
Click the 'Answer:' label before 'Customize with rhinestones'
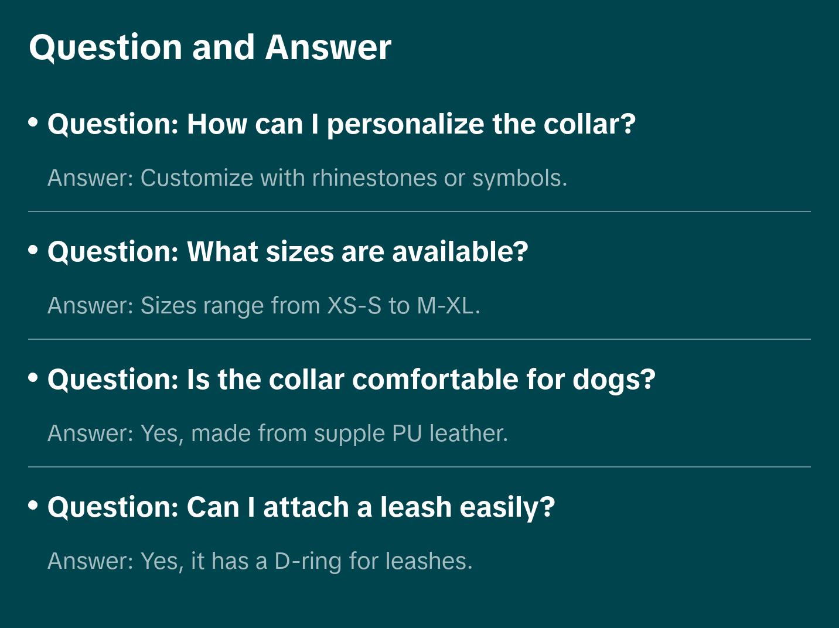(x=91, y=178)
